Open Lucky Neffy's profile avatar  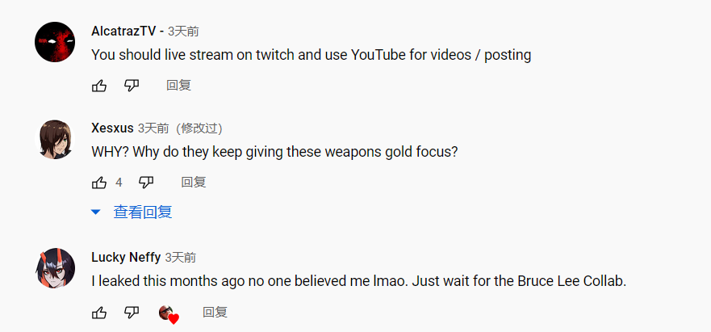(55, 268)
